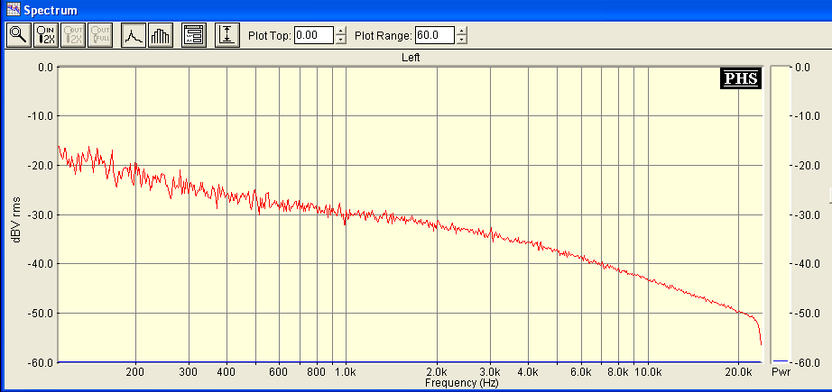The image size is (832, 392).
Task: Click the greyed Zoom Out Full button
Action: tap(100, 35)
